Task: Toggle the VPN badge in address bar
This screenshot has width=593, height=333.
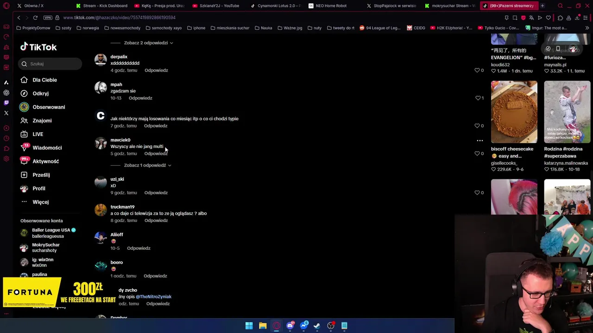Action: click(x=48, y=18)
